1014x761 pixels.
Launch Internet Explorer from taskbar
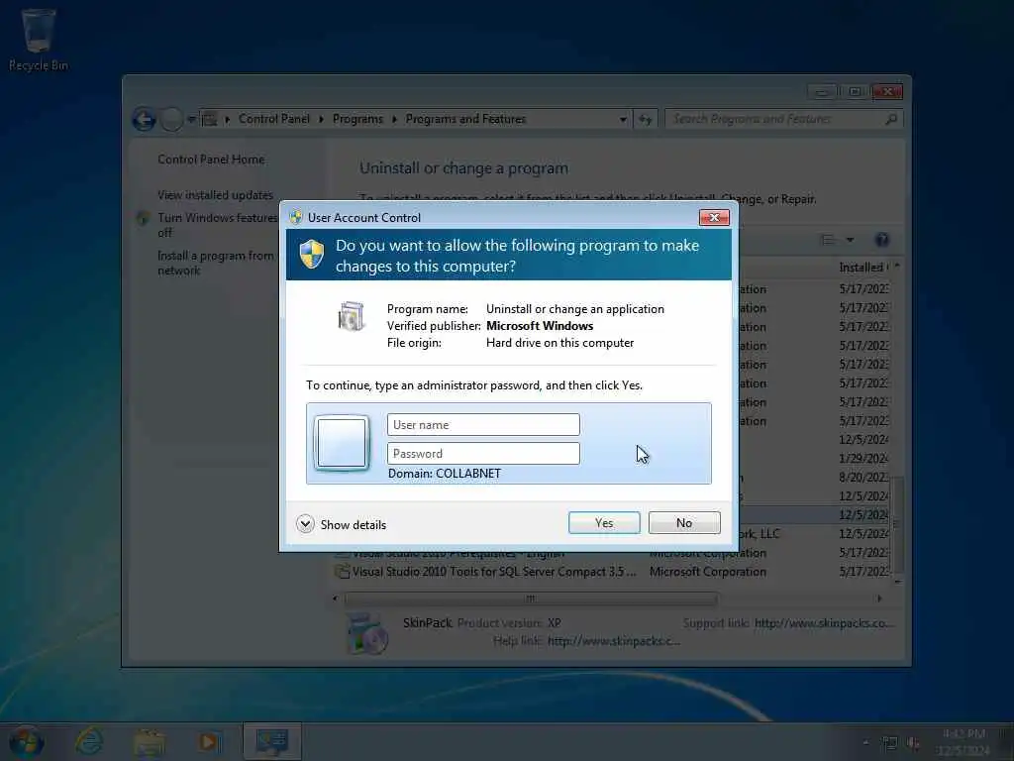pos(88,741)
